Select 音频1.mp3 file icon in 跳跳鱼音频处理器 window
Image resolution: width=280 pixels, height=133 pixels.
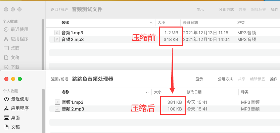57,102
